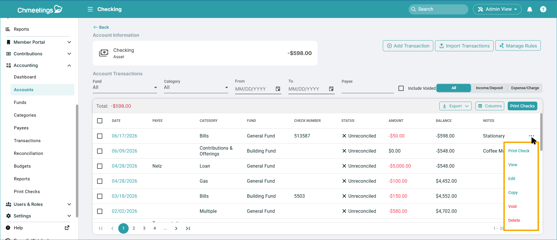This screenshot has width=557, height=240.
Task: Expand the Admin View dropdown
Action: coord(497,9)
